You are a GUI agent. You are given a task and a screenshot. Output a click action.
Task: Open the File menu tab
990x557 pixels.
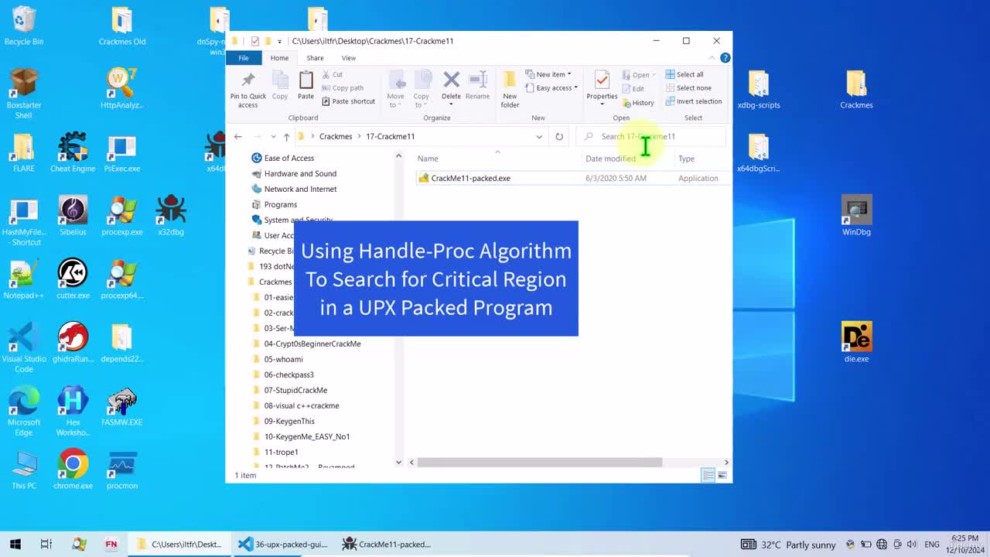tap(244, 58)
